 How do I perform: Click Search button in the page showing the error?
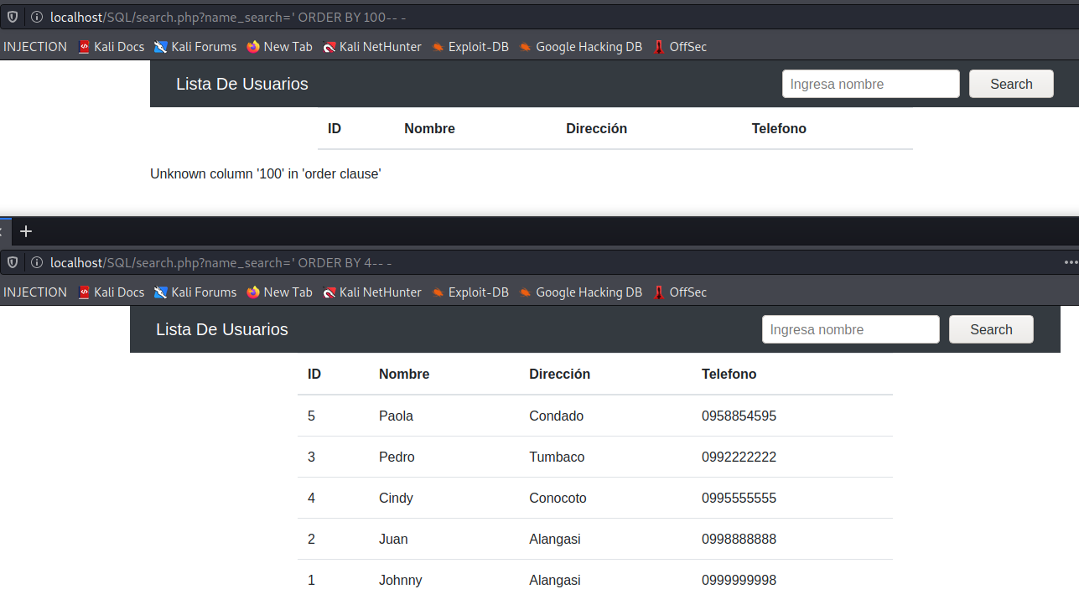(1011, 84)
